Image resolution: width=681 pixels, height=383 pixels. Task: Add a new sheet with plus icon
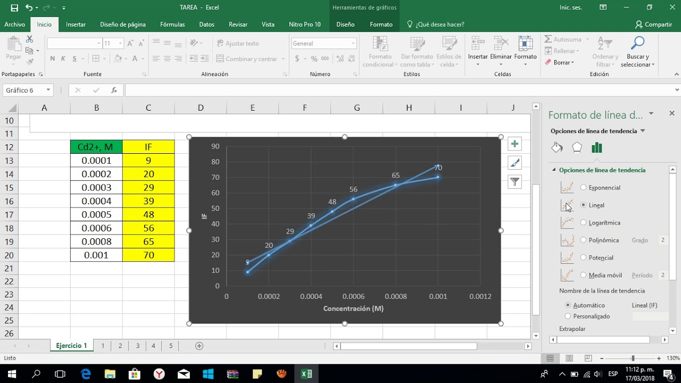pyautogui.click(x=200, y=346)
